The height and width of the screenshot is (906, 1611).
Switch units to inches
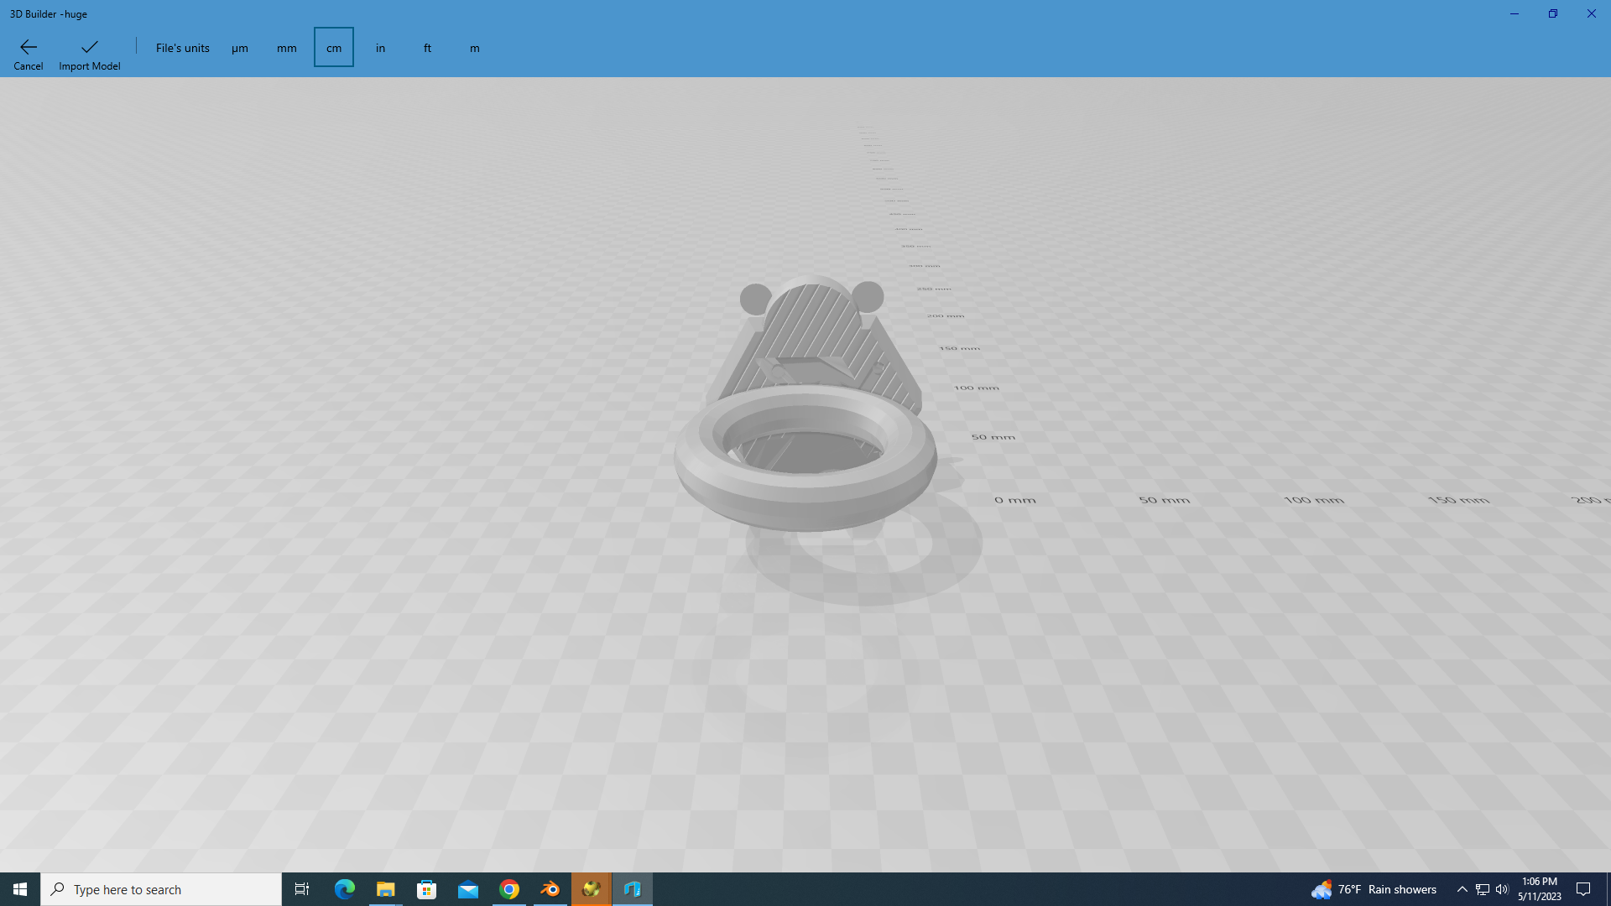pyautogui.click(x=380, y=48)
